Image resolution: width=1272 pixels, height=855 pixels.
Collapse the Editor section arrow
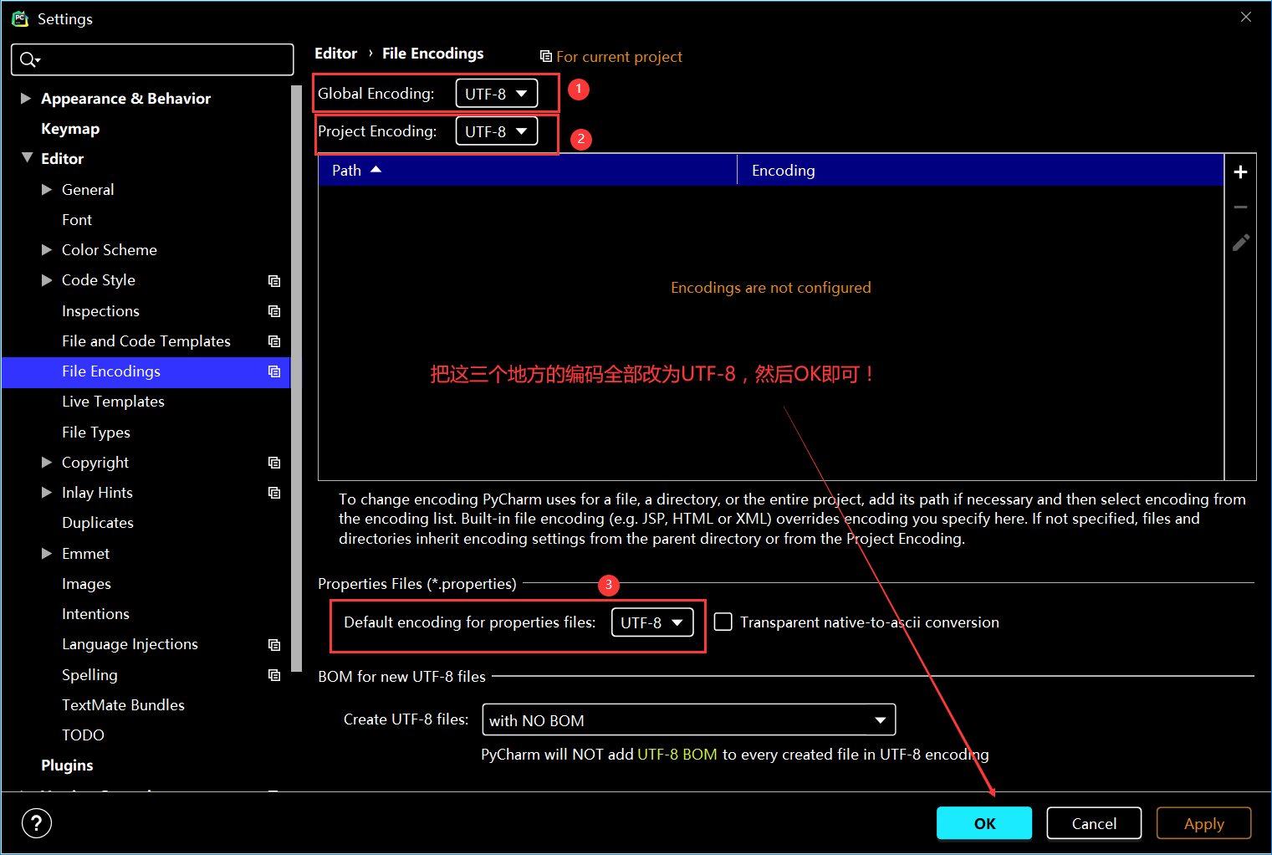point(27,158)
